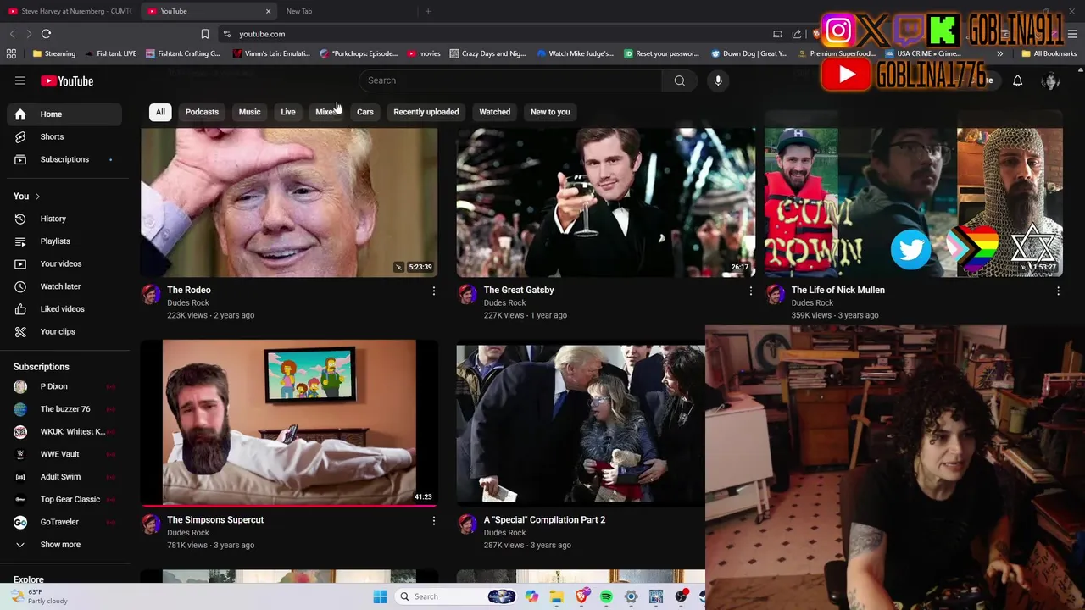This screenshot has height=610, width=1085.
Task: Open WKUK: Whitest K... subscription
Action: 65,431
